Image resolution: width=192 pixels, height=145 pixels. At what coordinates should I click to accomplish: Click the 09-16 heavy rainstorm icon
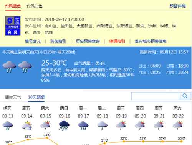pos(64,126)
